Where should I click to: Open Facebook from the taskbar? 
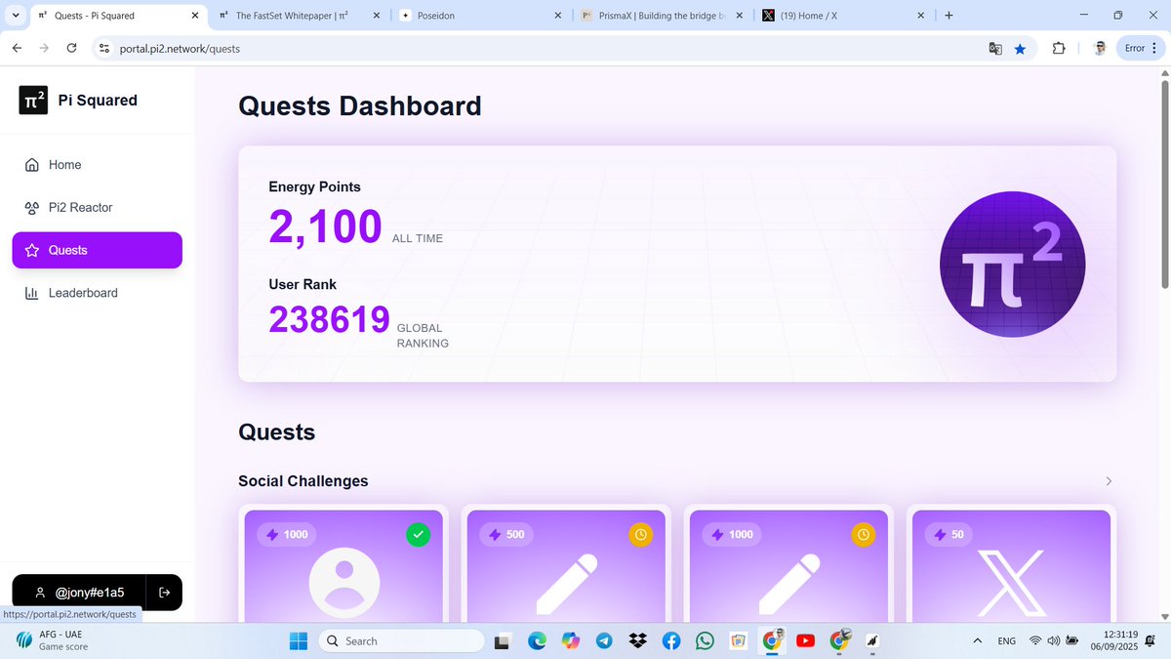pyautogui.click(x=671, y=641)
